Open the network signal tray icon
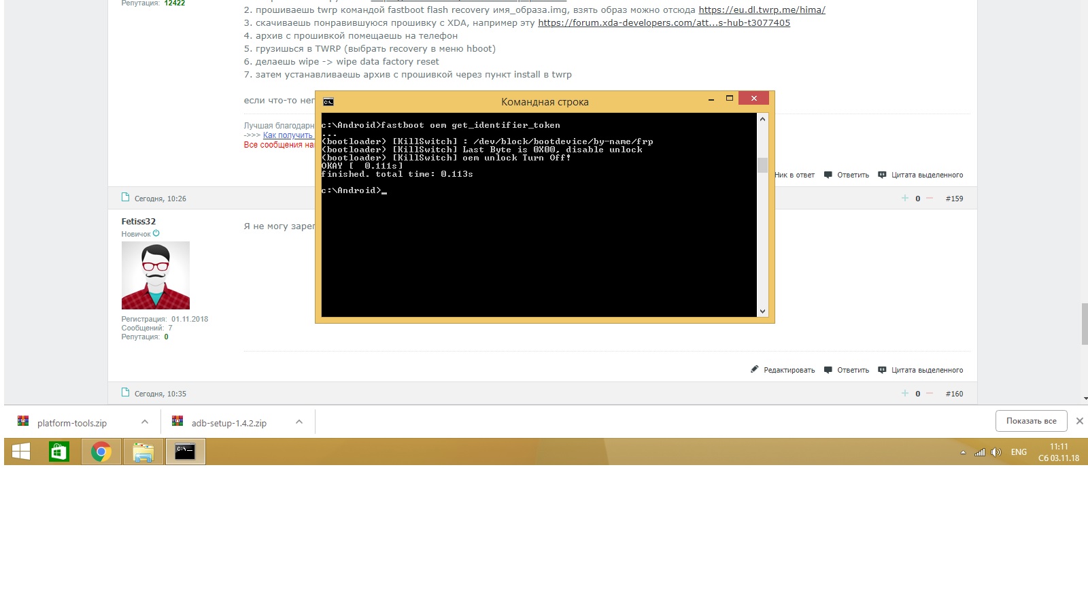Screen dimensions: 1088x612 [980, 452]
